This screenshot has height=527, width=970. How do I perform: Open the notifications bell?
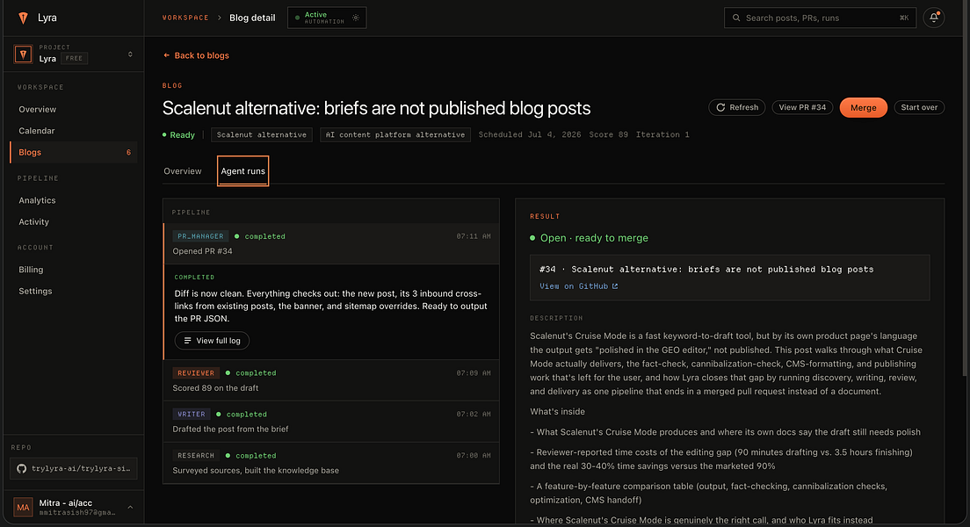pyautogui.click(x=933, y=18)
